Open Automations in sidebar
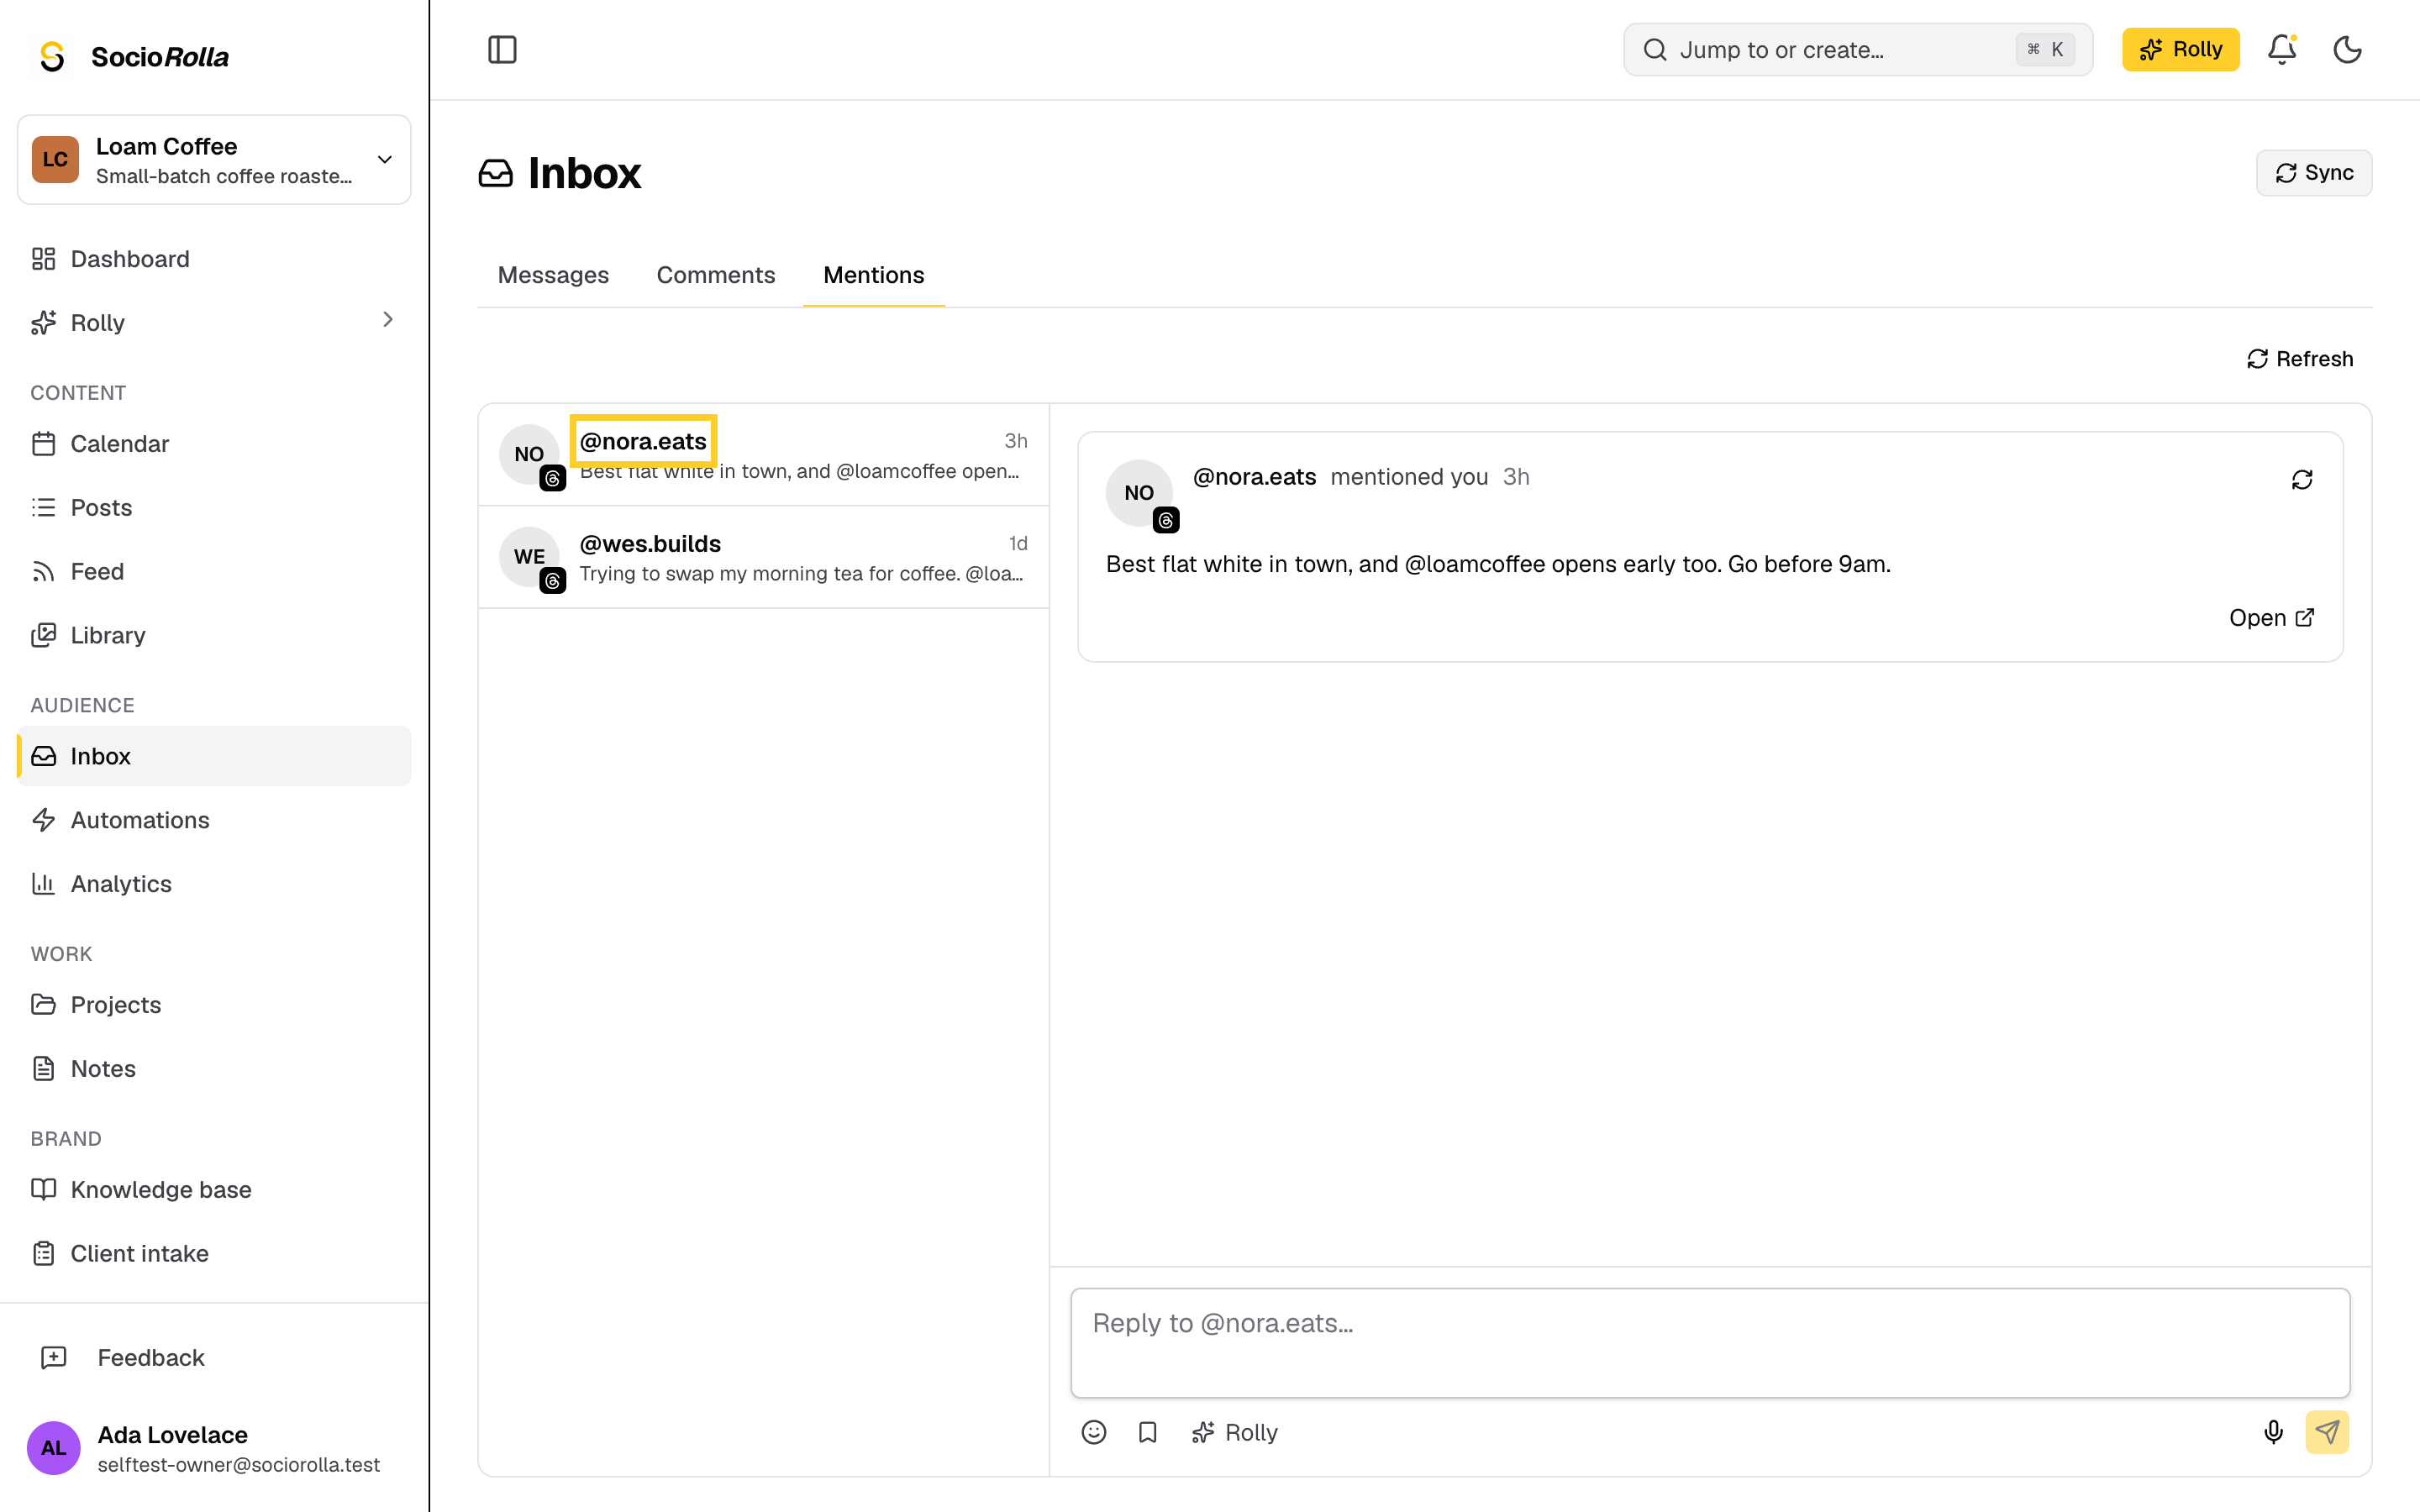 [214, 820]
